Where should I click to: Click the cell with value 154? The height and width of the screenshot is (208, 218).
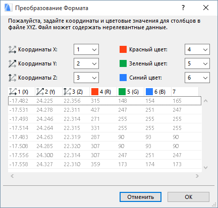click(x=150, y=101)
